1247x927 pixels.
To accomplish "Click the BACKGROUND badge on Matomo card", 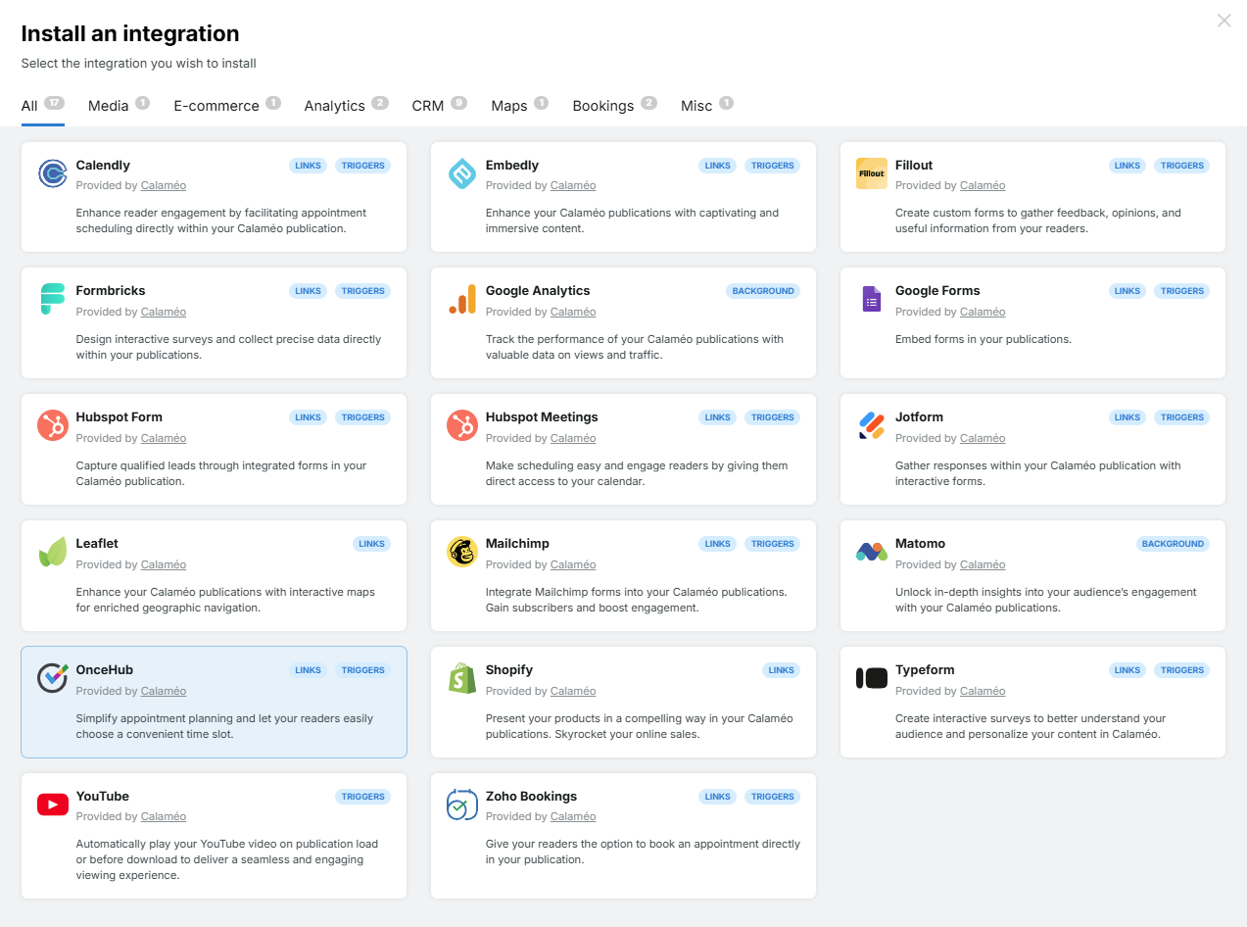I will tap(1173, 544).
